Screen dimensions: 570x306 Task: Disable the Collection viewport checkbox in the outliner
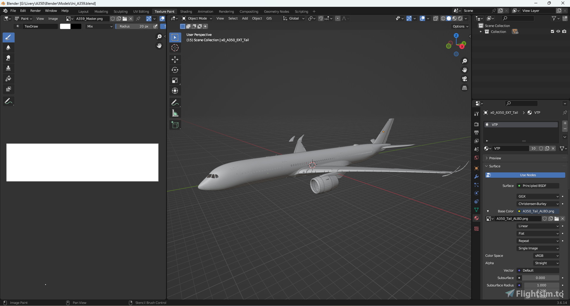(x=552, y=31)
